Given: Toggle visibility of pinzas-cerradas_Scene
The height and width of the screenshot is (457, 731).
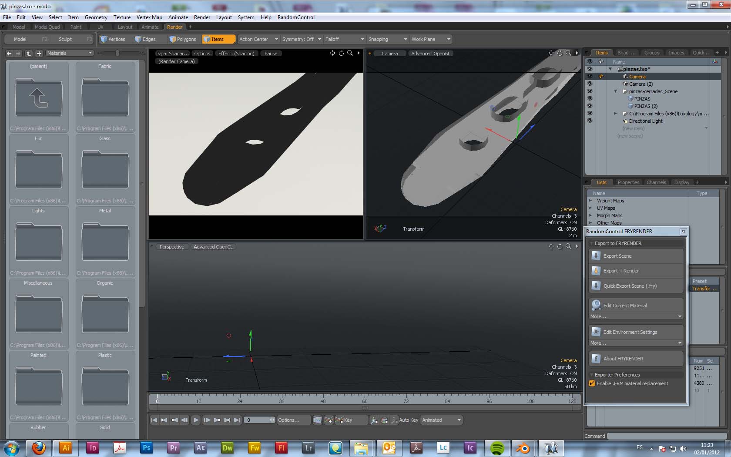Looking at the screenshot, I should [x=590, y=91].
